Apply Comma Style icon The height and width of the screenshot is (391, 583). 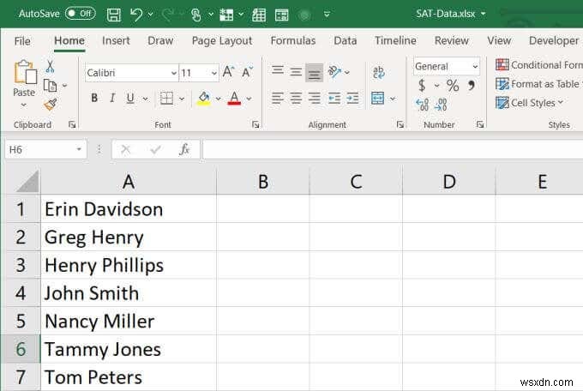(x=472, y=86)
